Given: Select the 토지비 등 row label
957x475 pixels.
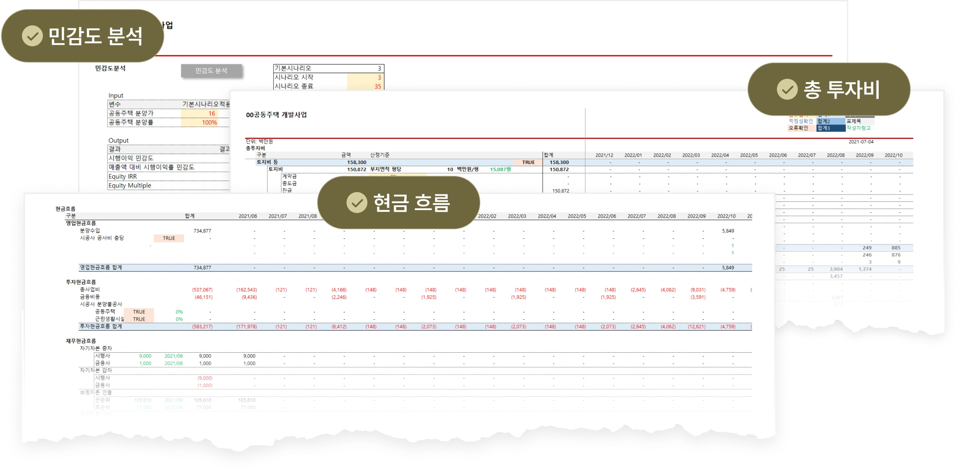Looking at the screenshot, I should tap(267, 162).
